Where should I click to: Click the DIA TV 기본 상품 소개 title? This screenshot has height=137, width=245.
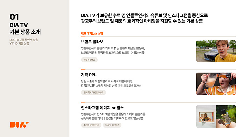coord(25,28)
